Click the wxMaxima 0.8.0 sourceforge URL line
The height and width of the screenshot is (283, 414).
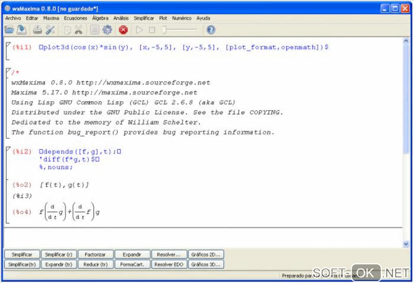coord(111,83)
